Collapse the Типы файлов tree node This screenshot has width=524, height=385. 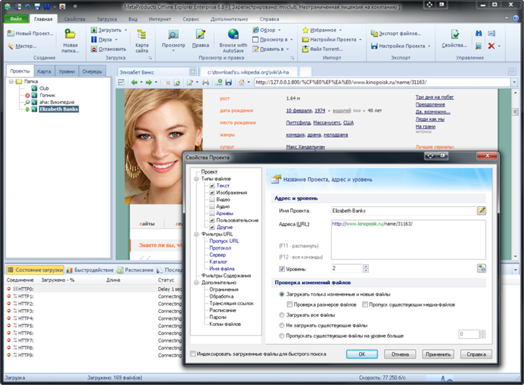(196, 179)
